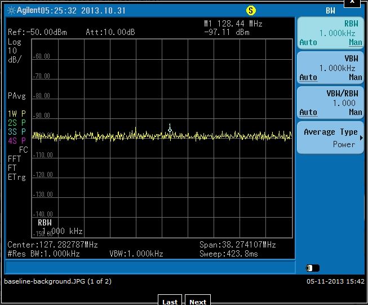Viewport: 368px width, 305px height.
Task: Set RBW to Auto mode
Action: [x=308, y=42]
